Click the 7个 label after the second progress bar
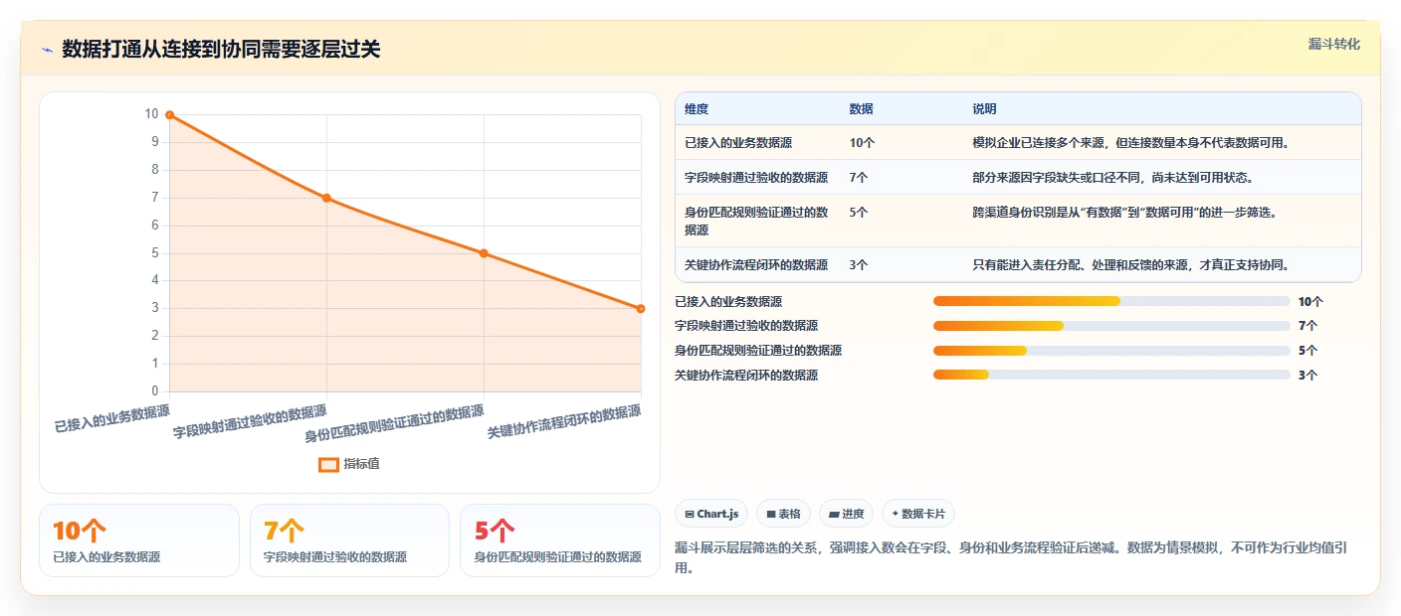The height and width of the screenshot is (616, 1401). tap(1308, 326)
